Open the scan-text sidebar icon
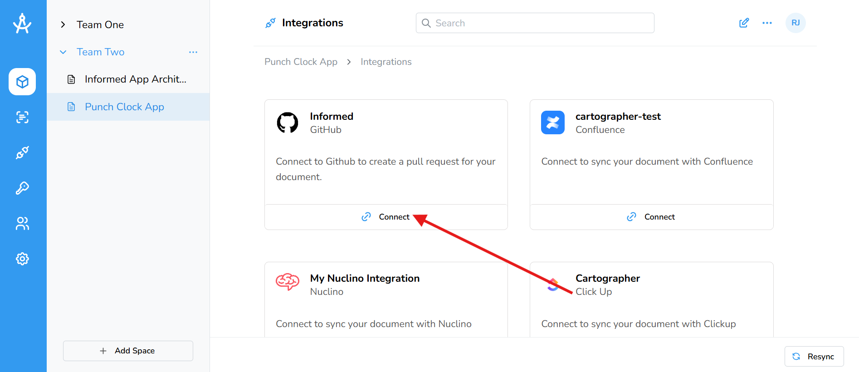Viewport: 859px width, 372px height. [x=22, y=117]
